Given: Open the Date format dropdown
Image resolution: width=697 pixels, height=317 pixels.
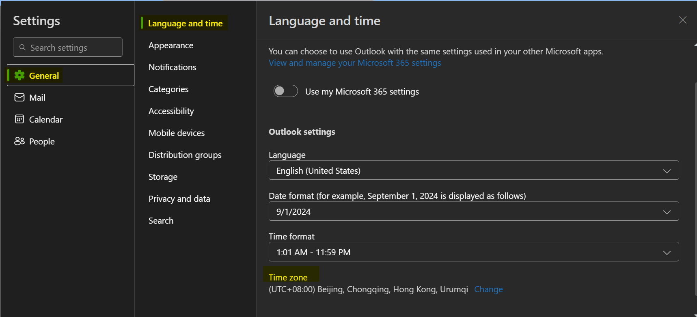Looking at the screenshot, I should pos(474,211).
